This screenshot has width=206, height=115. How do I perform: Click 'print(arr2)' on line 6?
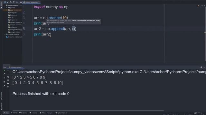tap(42, 34)
